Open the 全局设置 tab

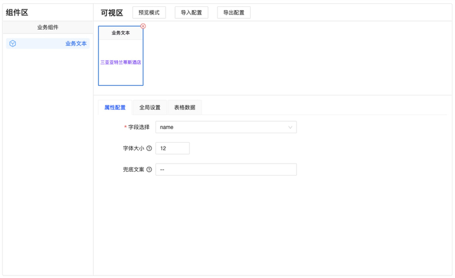(x=150, y=107)
